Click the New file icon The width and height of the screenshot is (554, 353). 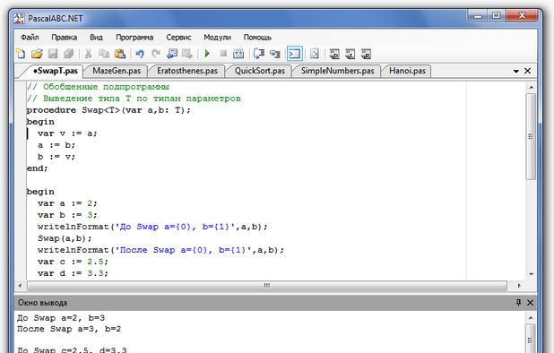pos(21,54)
